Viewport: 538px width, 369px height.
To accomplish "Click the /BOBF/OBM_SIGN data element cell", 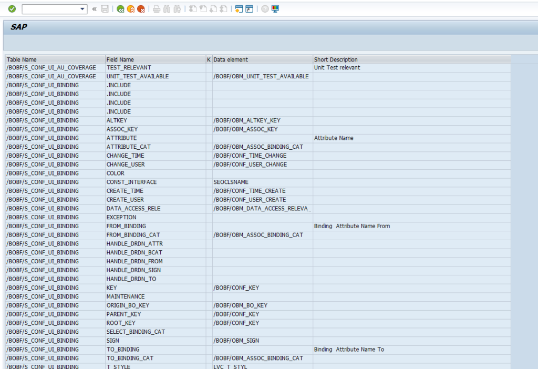I will (x=263, y=341).
